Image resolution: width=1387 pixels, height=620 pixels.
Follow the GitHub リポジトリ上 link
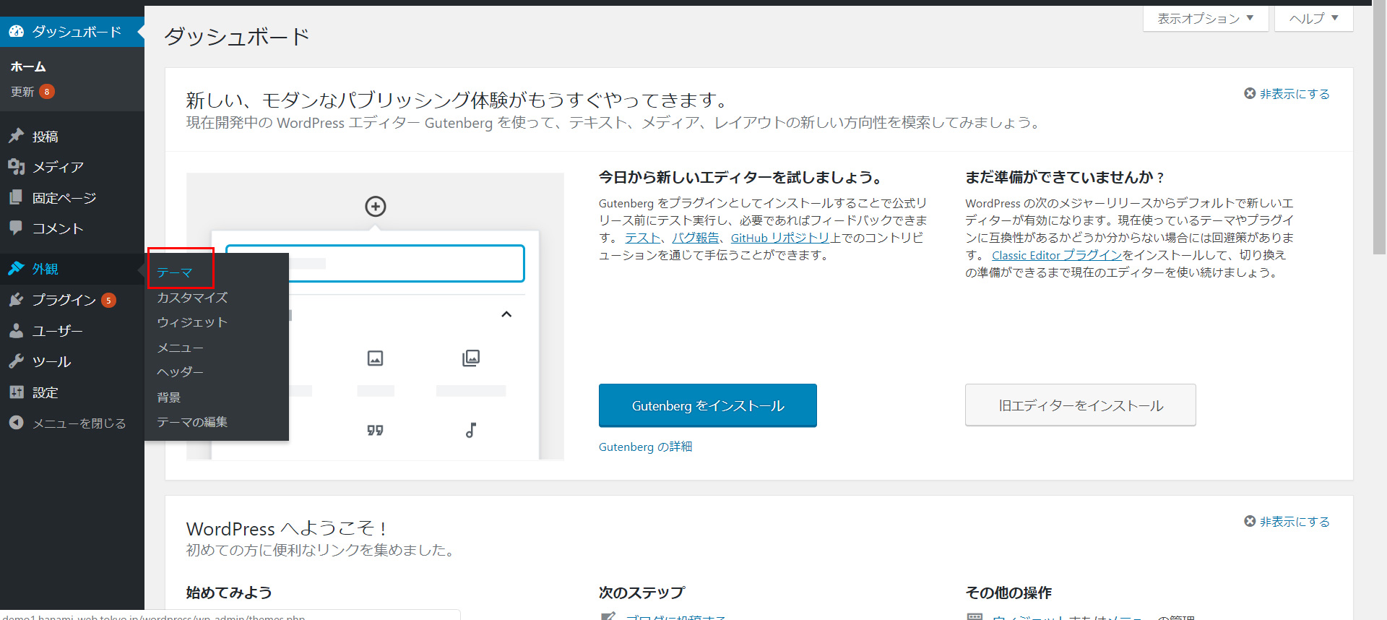click(x=786, y=238)
